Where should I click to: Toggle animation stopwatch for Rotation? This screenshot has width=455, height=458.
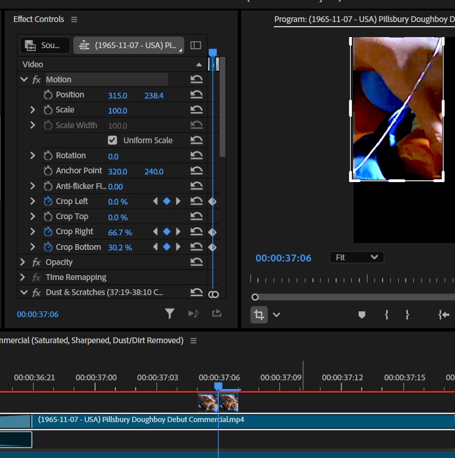point(48,156)
